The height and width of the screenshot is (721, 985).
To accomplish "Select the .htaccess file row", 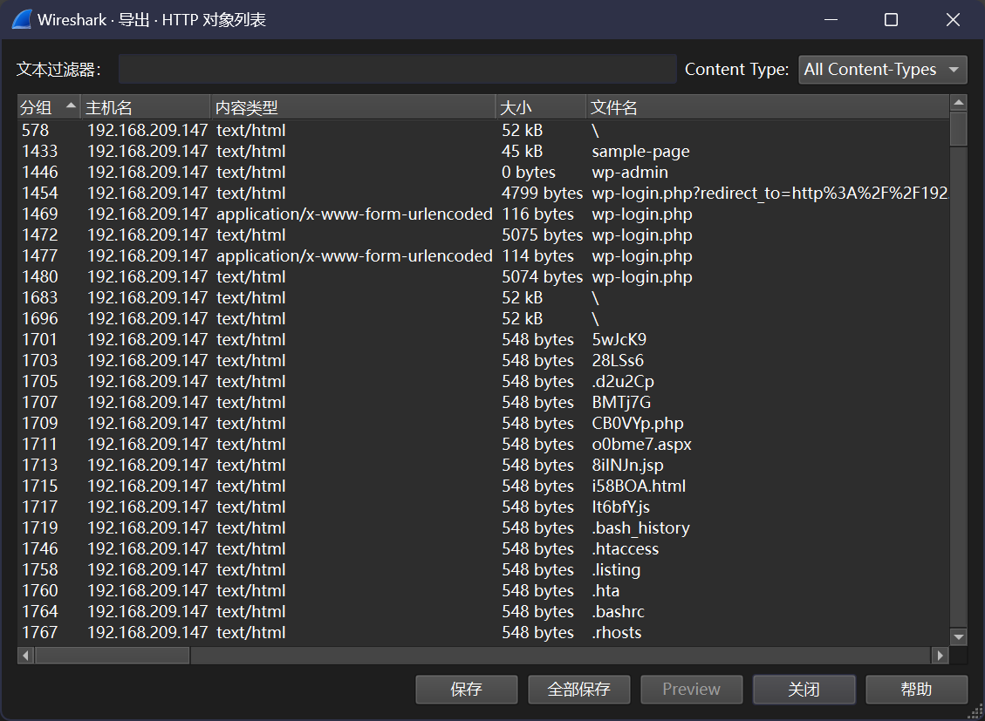I will pos(483,549).
